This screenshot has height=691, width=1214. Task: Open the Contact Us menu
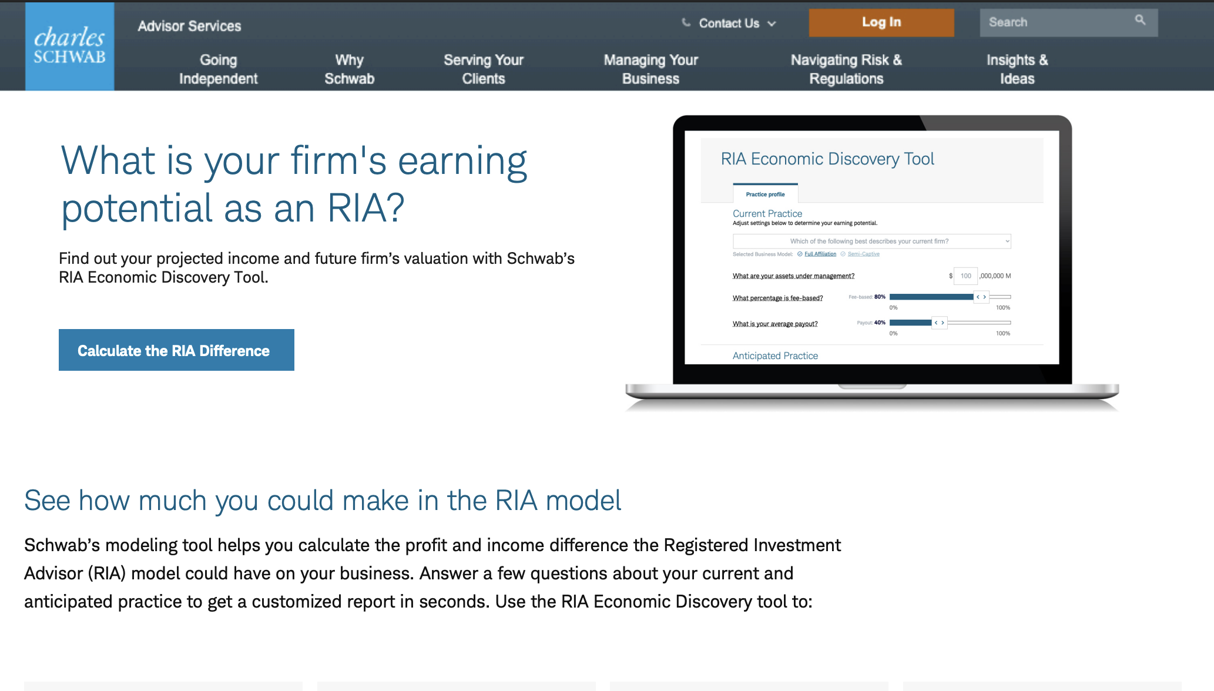(x=729, y=23)
